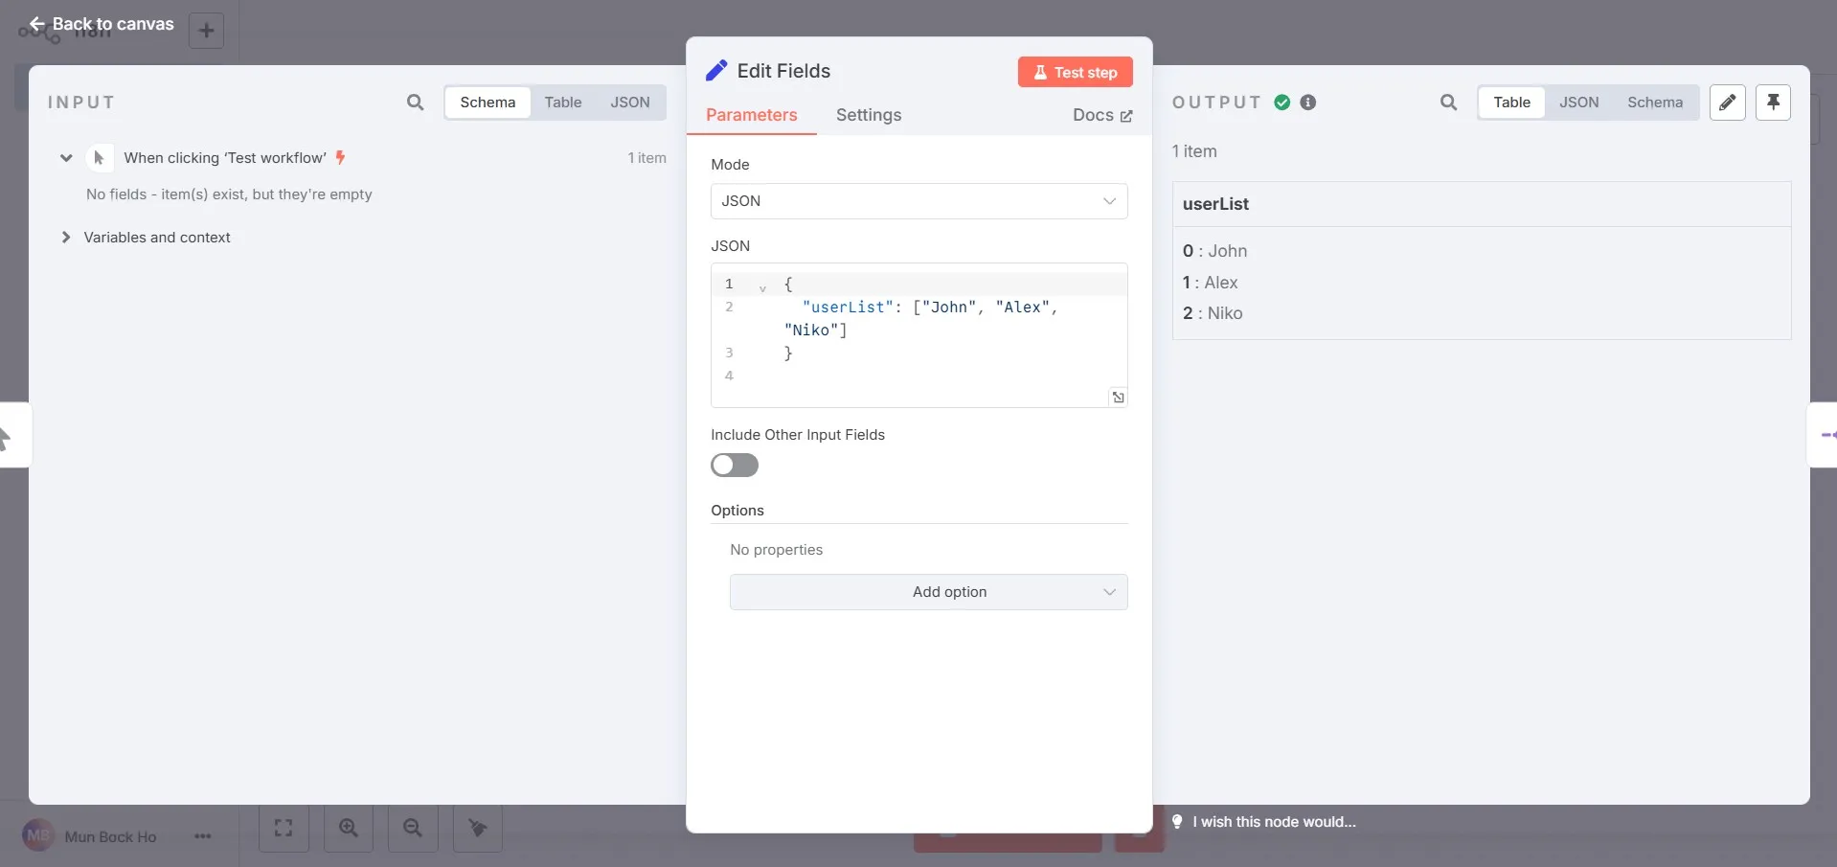Screen dimensions: 1837x867
Task: Click the Test step button
Action: click(x=1076, y=72)
